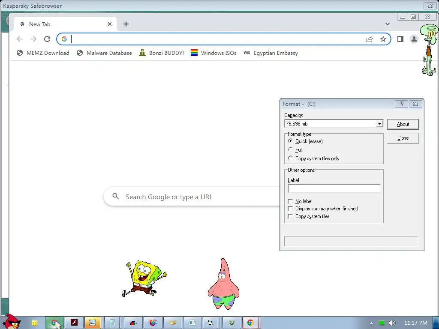
Task: Check the Copy system files checkbox
Action: (290, 216)
